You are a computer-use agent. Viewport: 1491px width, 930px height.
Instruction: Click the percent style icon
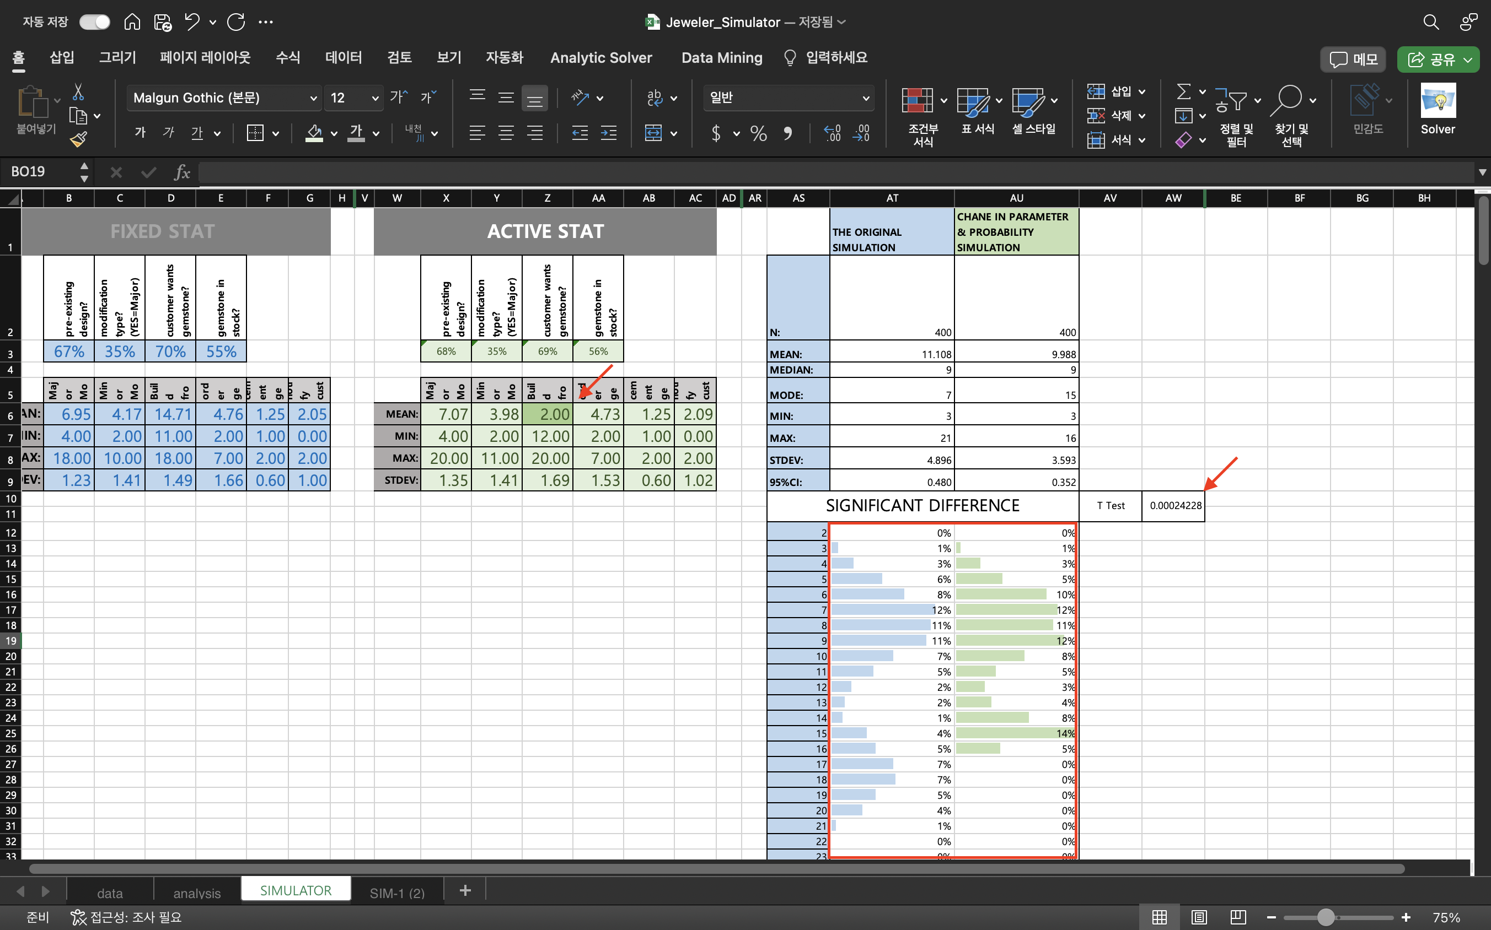click(x=758, y=133)
